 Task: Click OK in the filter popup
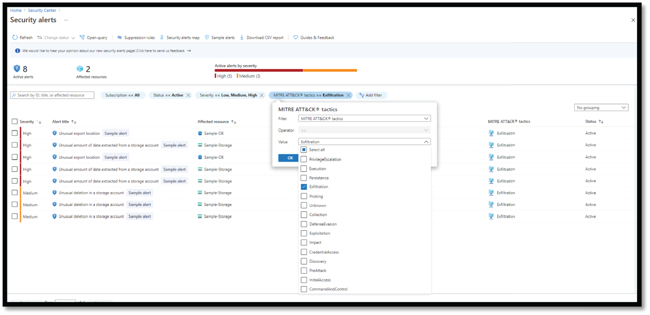pyautogui.click(x=288, y=158)
